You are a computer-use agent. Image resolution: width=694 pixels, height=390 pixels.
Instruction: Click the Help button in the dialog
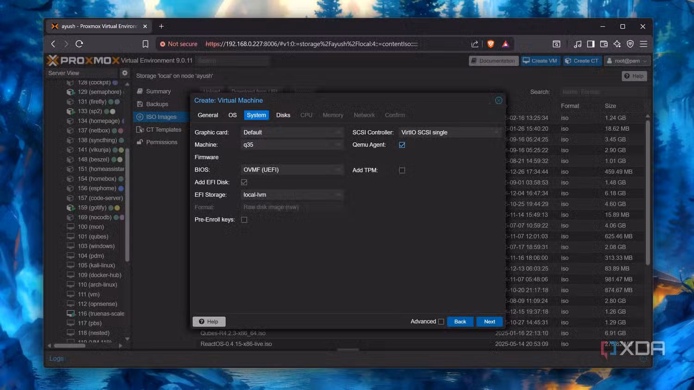209,322
